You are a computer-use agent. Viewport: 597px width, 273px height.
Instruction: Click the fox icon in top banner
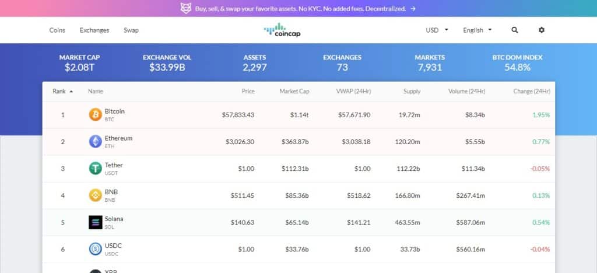(186, 8)
